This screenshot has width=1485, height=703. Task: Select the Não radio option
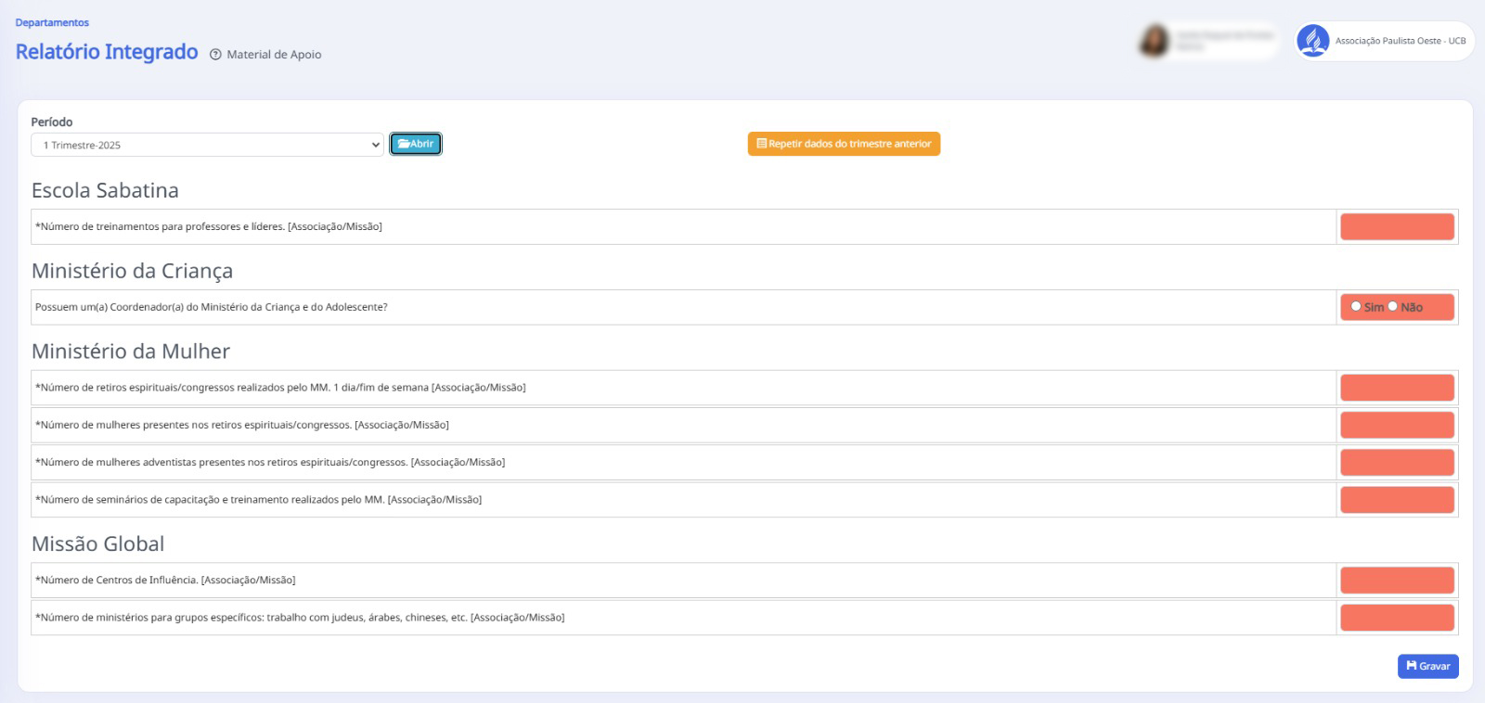tap(1392, 306)
